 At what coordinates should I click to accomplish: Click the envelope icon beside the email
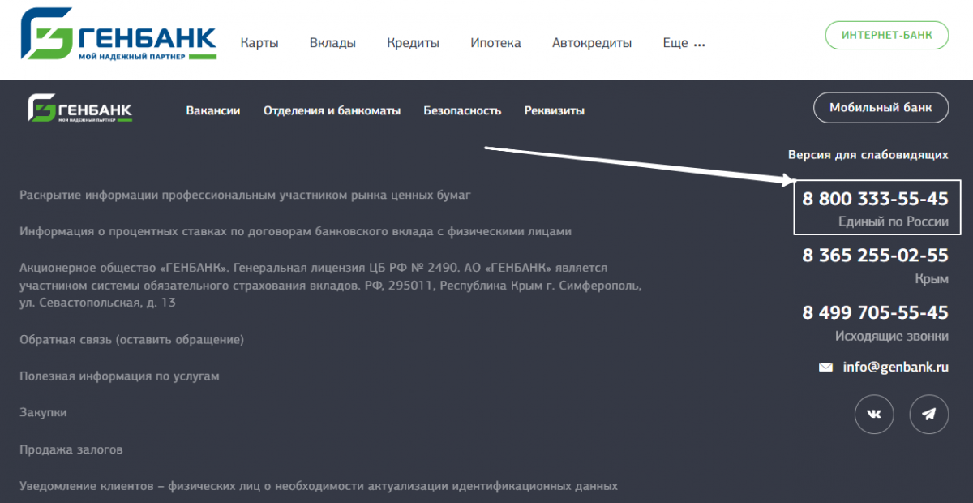pyautogui.click(x=825, y=368)
